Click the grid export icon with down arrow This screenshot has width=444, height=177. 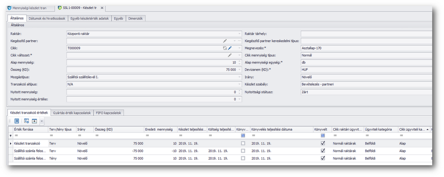coord(35,121)
